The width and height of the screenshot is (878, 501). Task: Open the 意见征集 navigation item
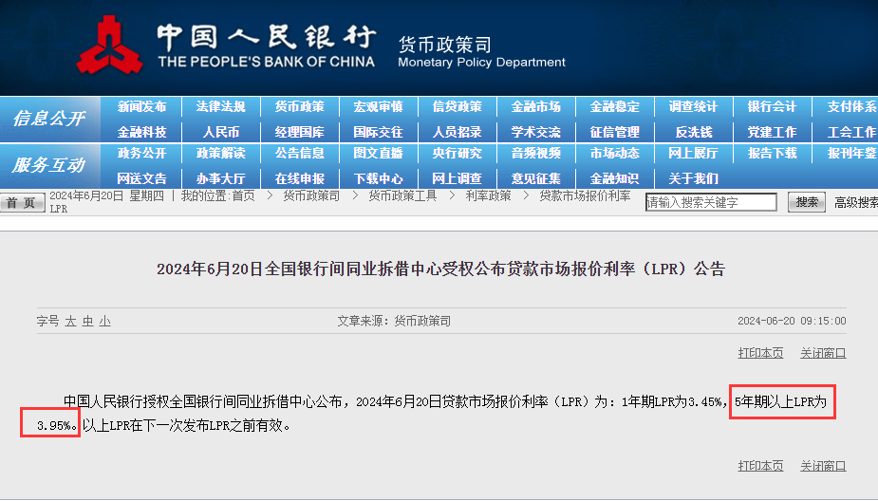tap(536, 178)
